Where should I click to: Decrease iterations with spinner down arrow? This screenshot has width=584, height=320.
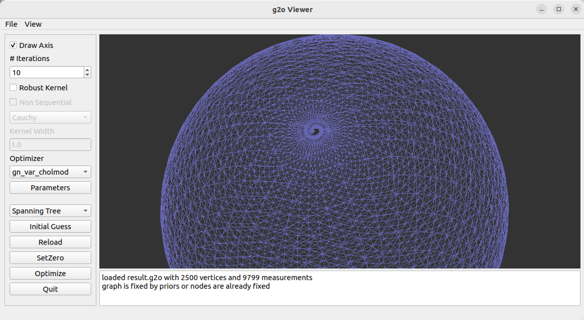point(87,75)
